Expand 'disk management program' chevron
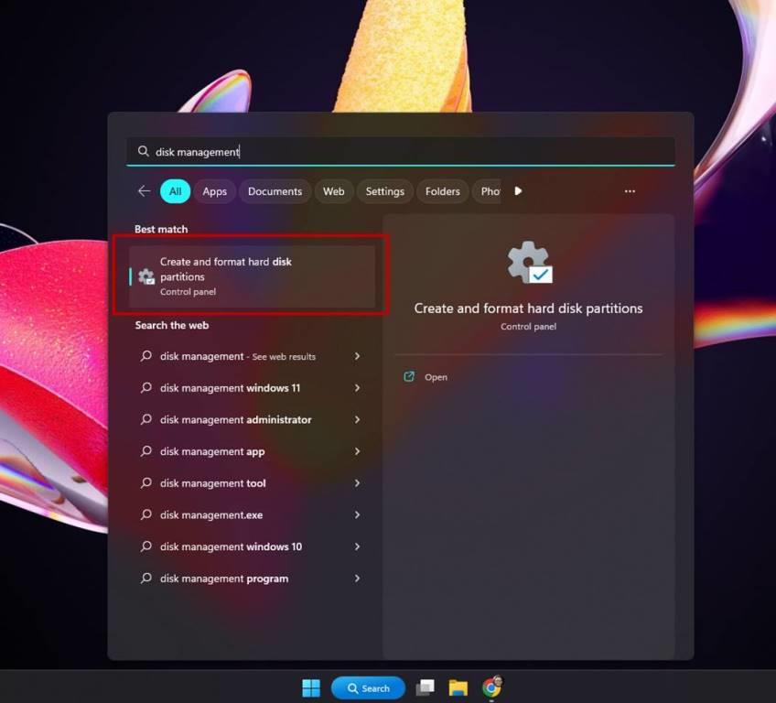Image resolution: width=776 pixels, height=703 pixels. [x=357, y=579]
